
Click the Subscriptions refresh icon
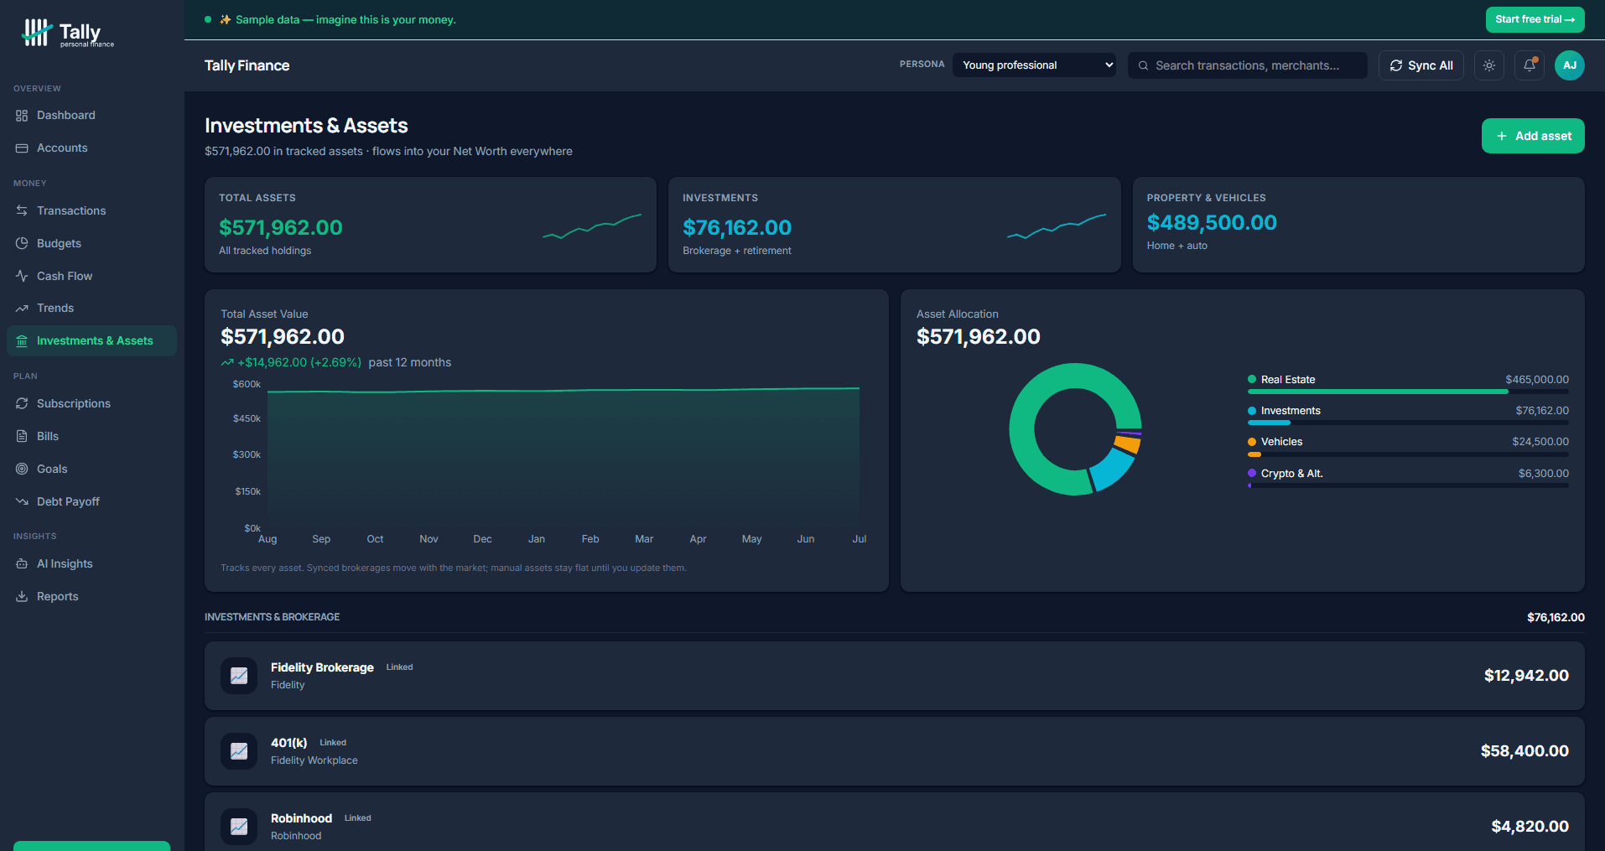tap(22, 403)
